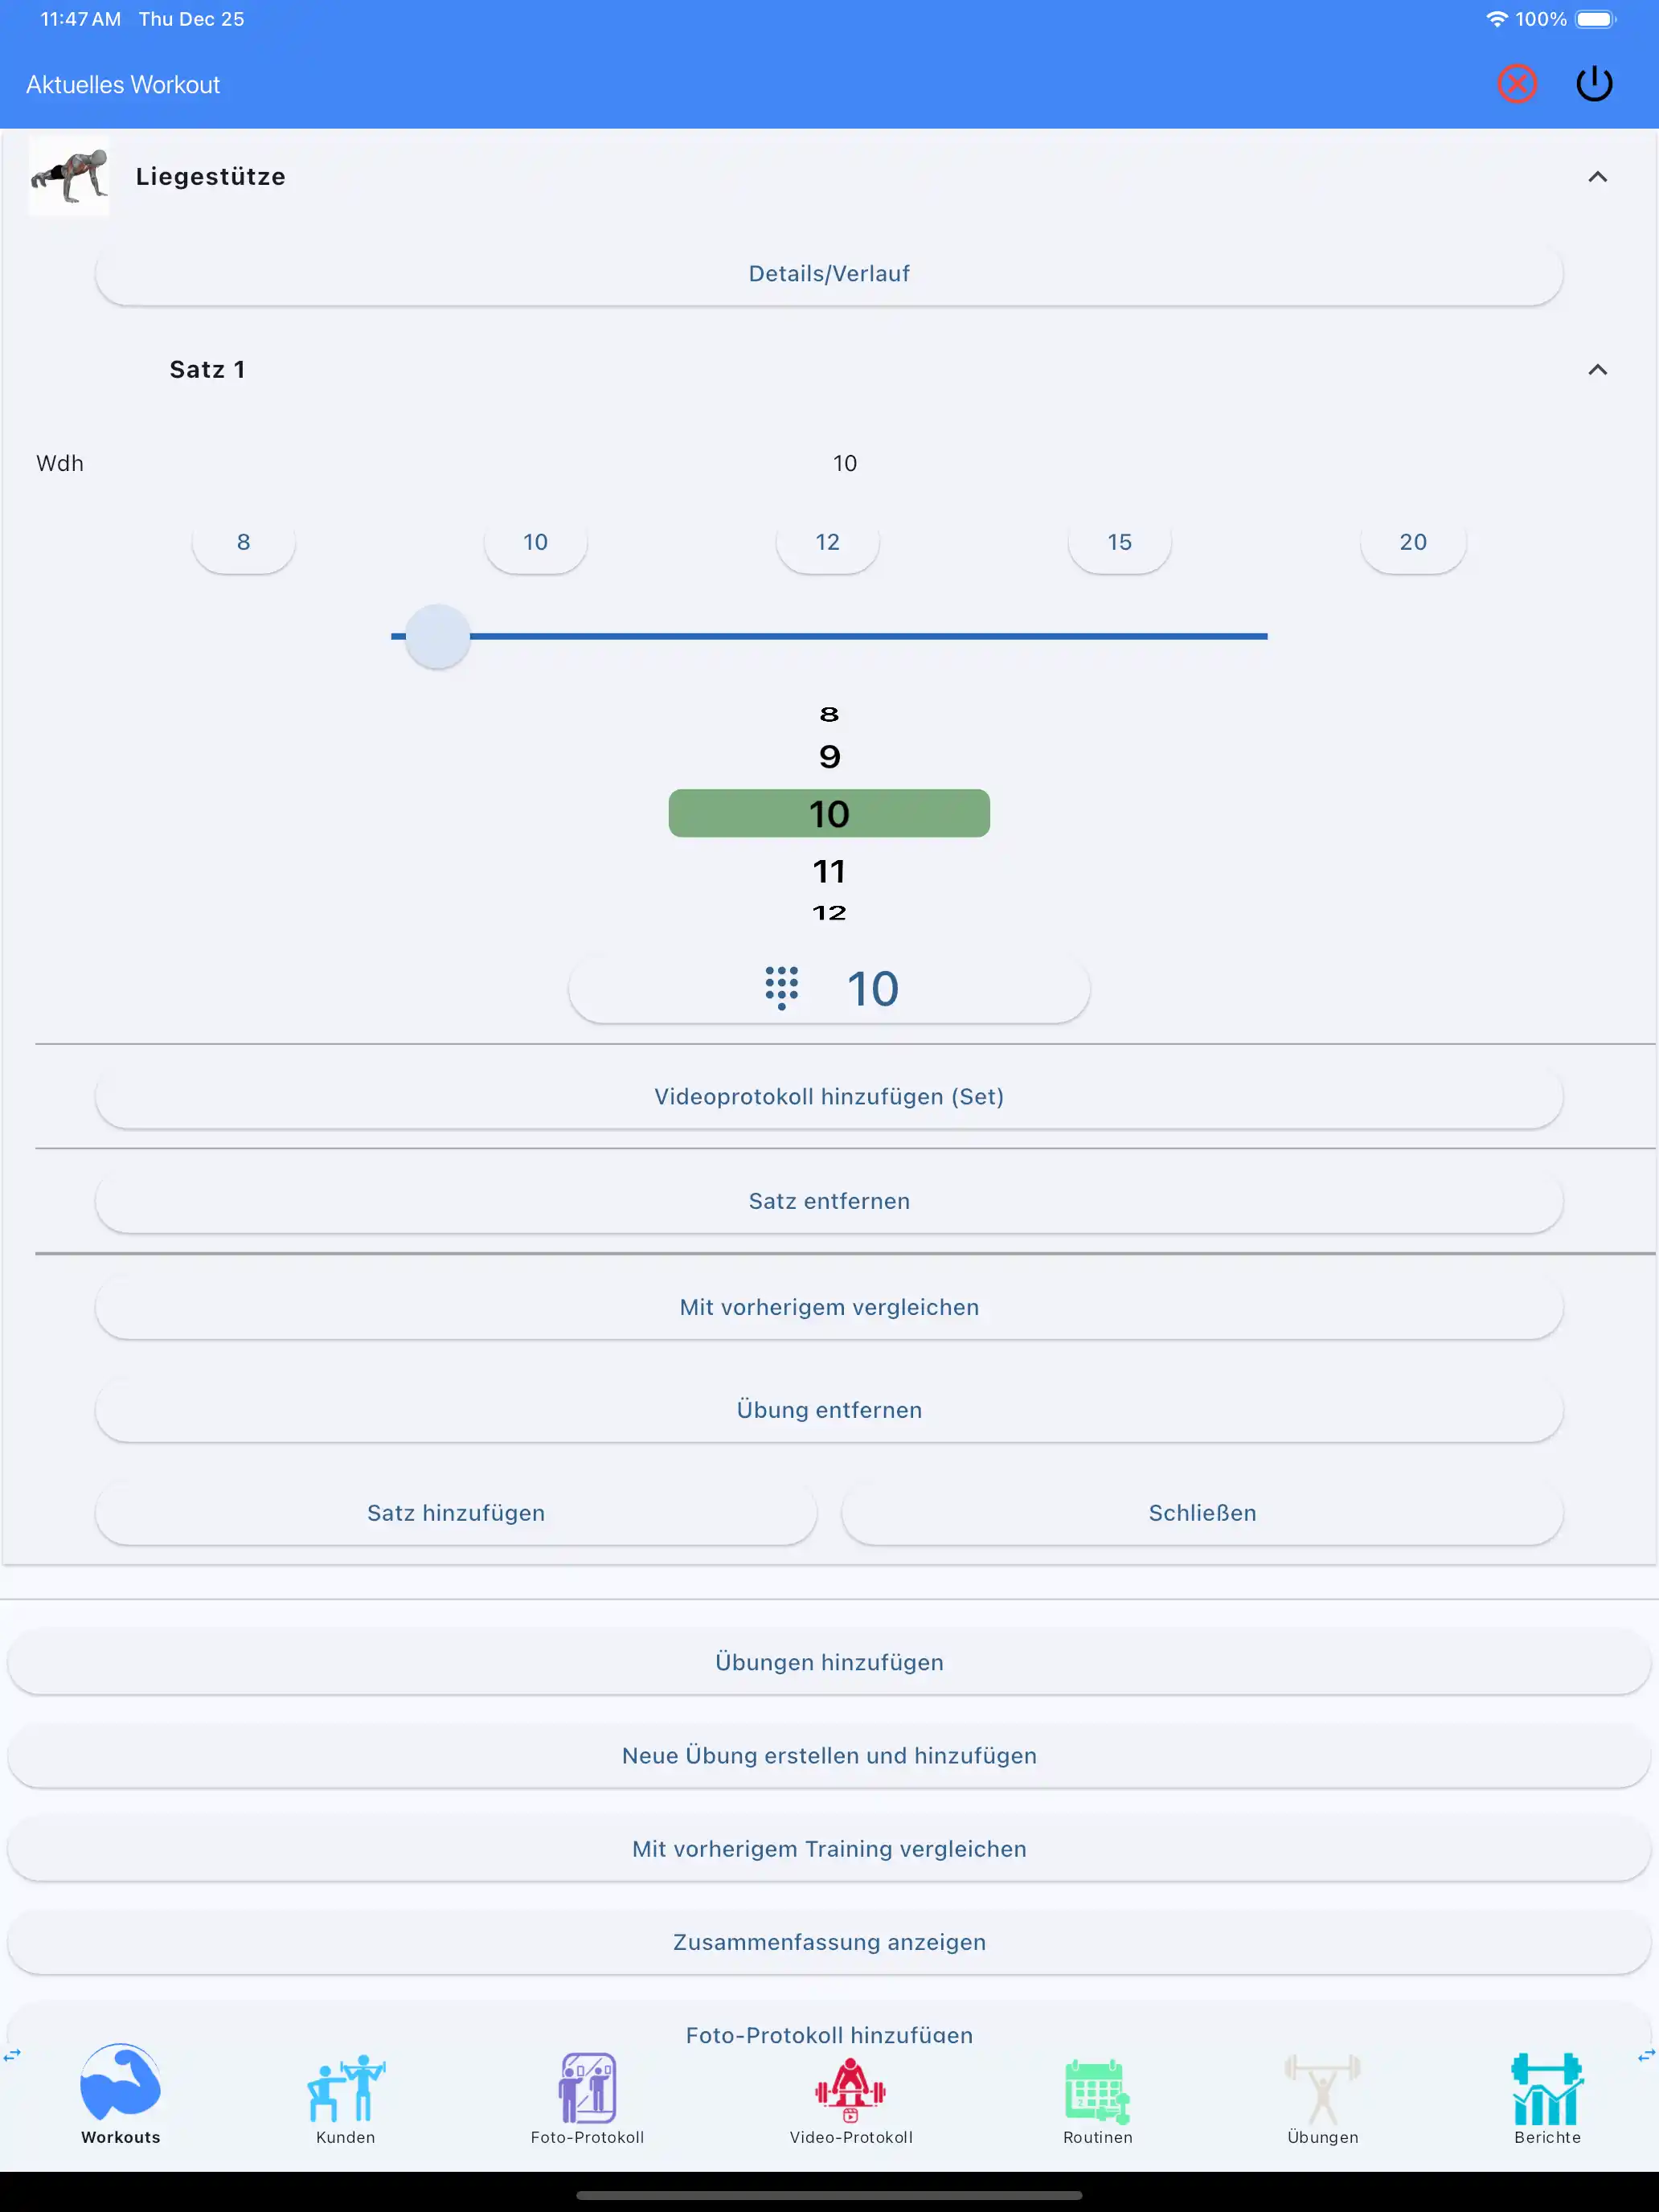Open Berichte reports icon
1659x2212 pixels.
pos(1546,2090)
